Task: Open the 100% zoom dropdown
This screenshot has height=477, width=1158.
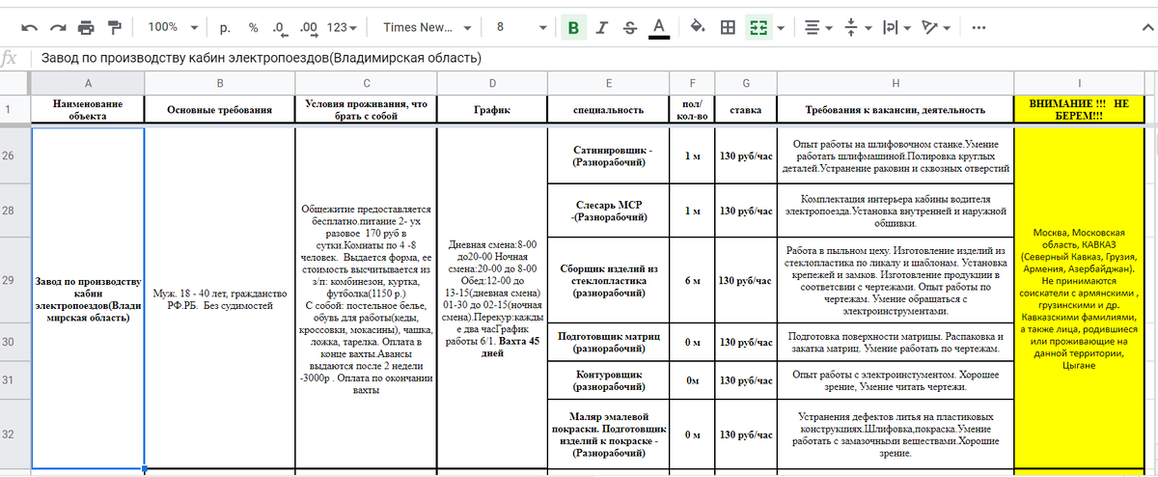Action: 174,27
